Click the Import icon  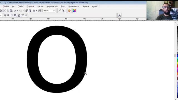[27, 11]
